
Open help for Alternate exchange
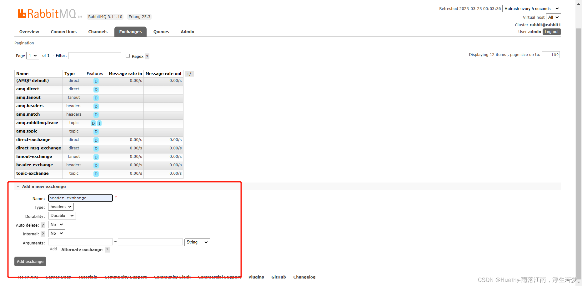(x=107, y=249)
